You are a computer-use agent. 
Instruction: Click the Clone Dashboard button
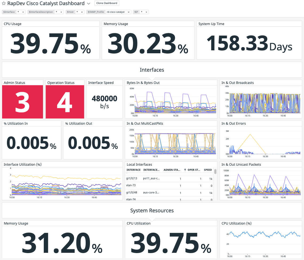click(107, 3)
